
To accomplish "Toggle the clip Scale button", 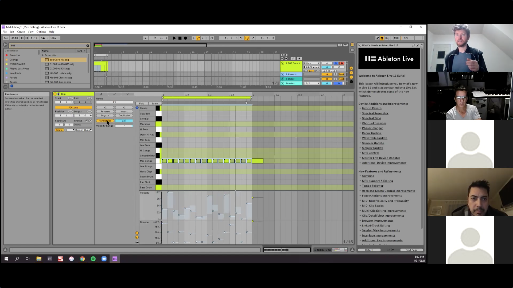I will pos(59,130).
